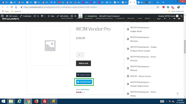Click the admin bar search magnifier icon
The image size is (186, 104).
click(181, 16)
